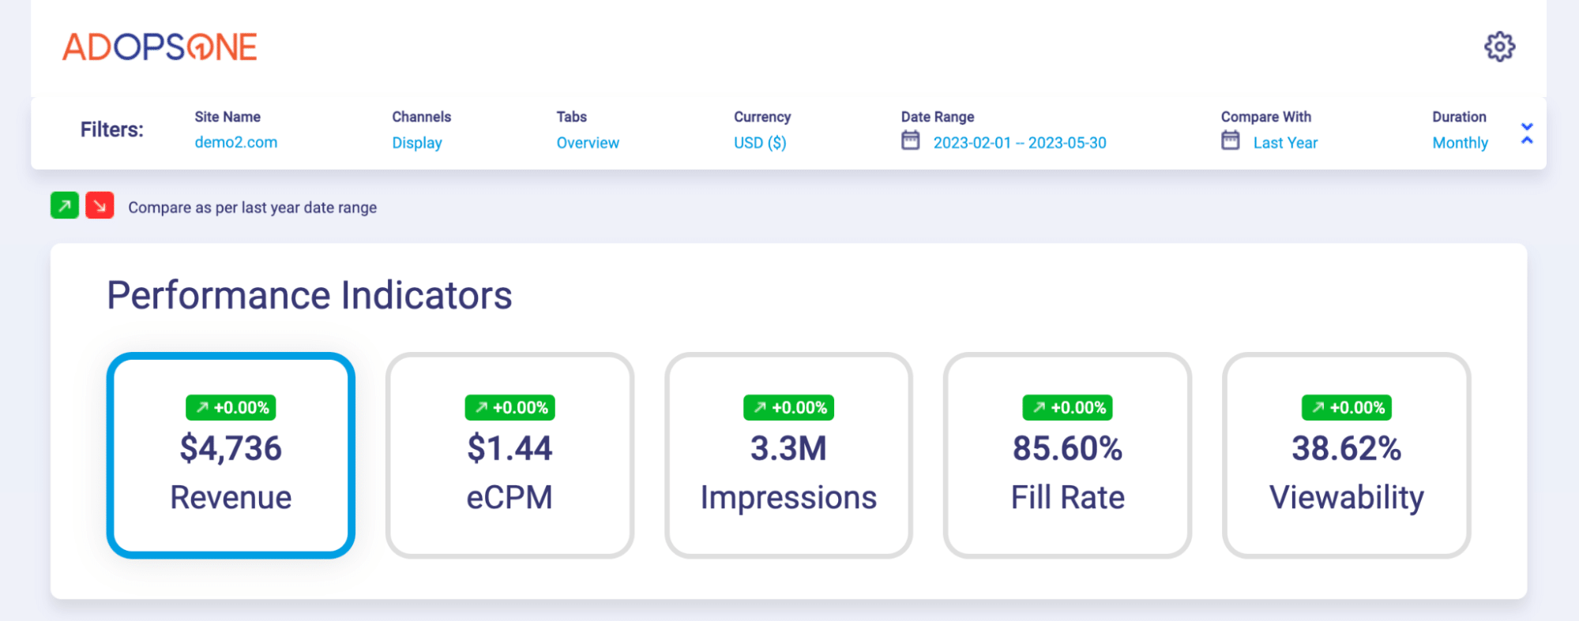Open the Channels dropdown set to Display
Image resolution: width=1579 pixels, height=621 pixels.
pyautogui.click(x=416, y=143)
